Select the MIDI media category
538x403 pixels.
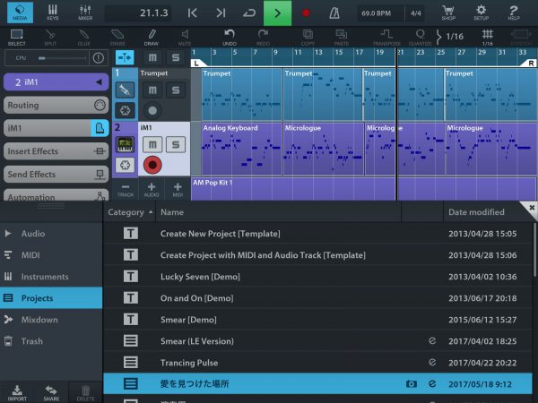(x=51, y=255)
